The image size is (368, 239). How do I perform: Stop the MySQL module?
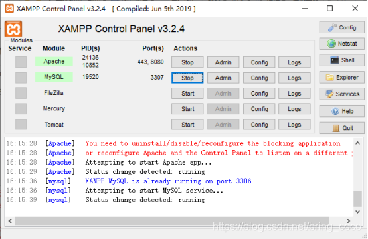(x=187, y=78)
